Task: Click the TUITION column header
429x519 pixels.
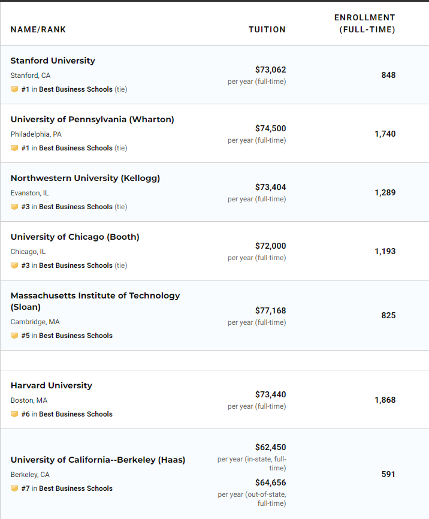Action: point(267,29)
